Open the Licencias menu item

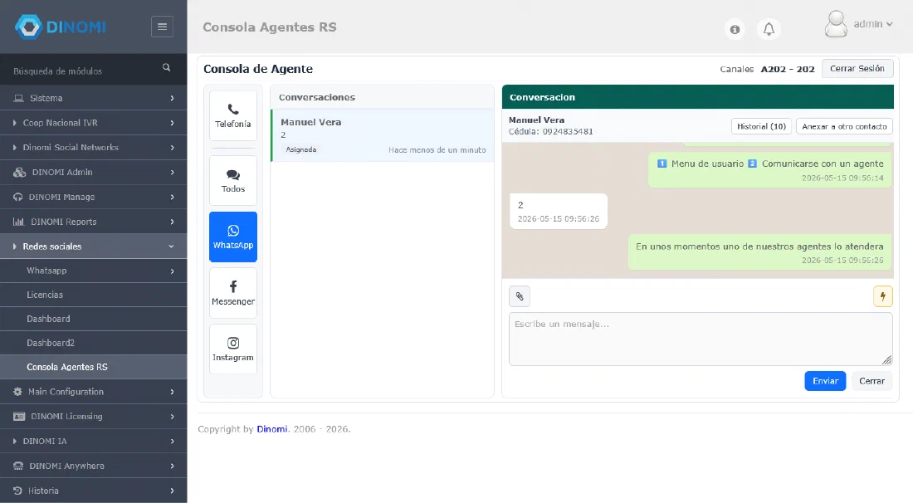[93, 295]
